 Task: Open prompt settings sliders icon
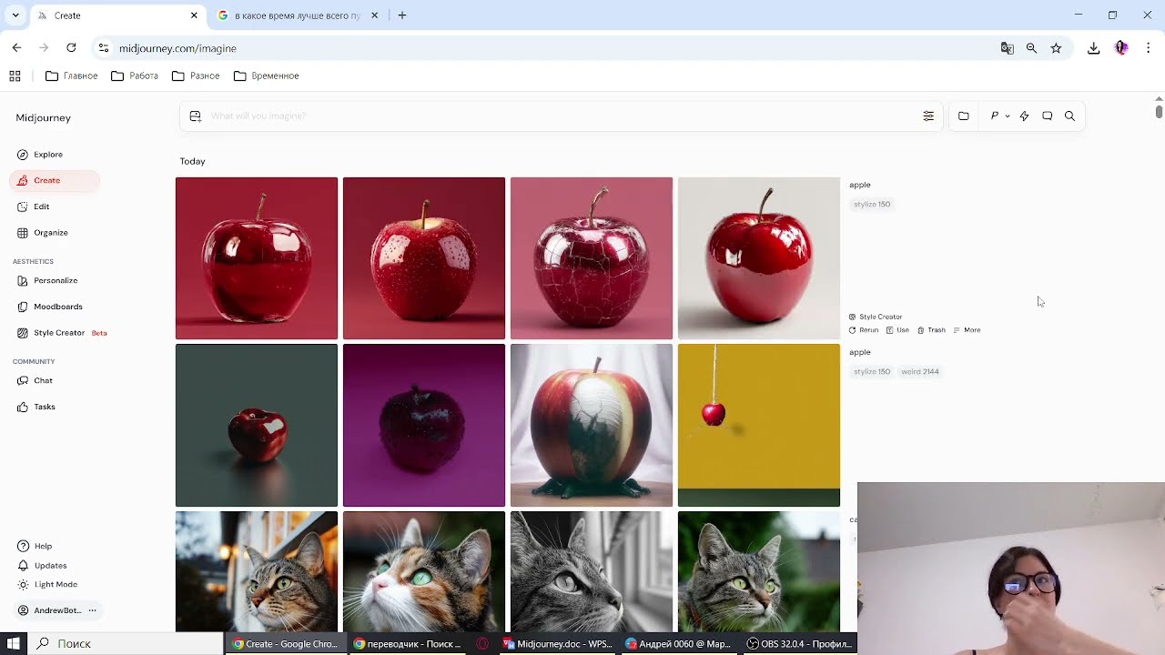tap(928, 116)
